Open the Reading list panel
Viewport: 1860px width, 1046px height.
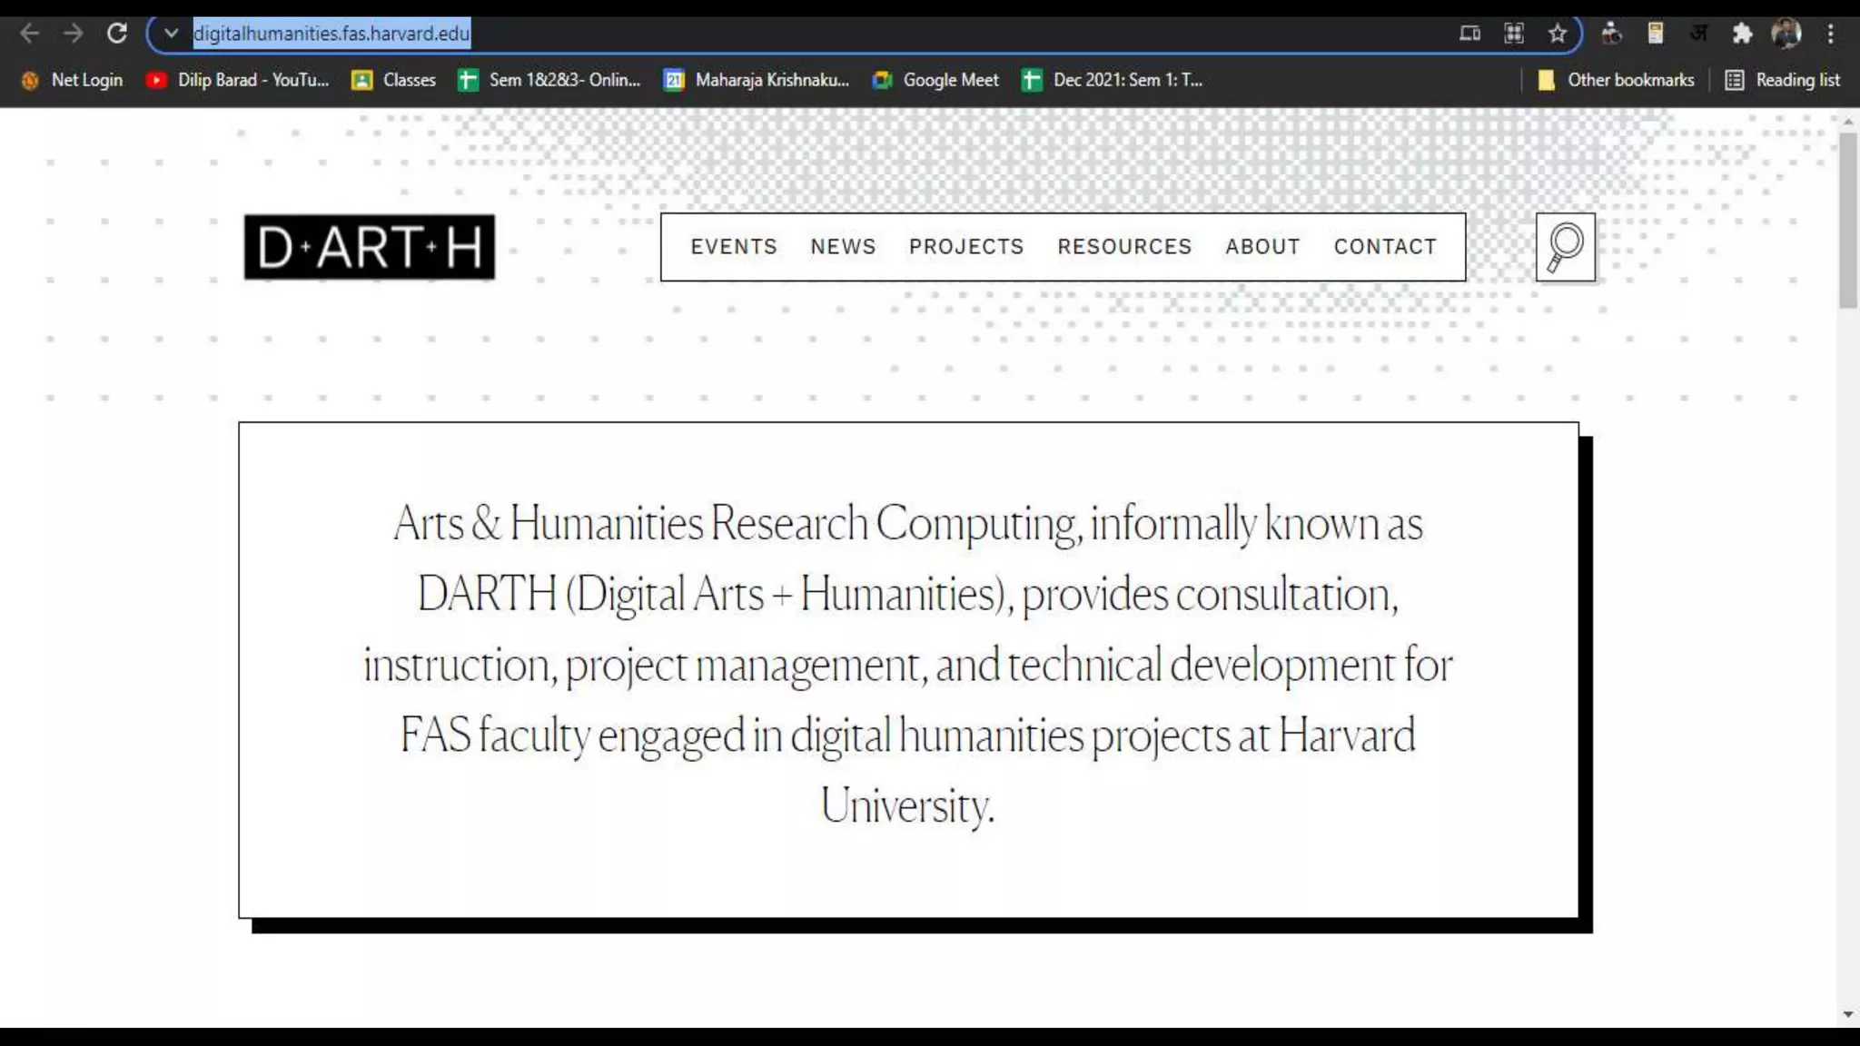point(1783,80)
